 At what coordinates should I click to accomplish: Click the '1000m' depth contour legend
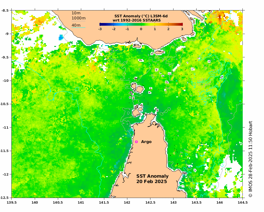(79, 18)
